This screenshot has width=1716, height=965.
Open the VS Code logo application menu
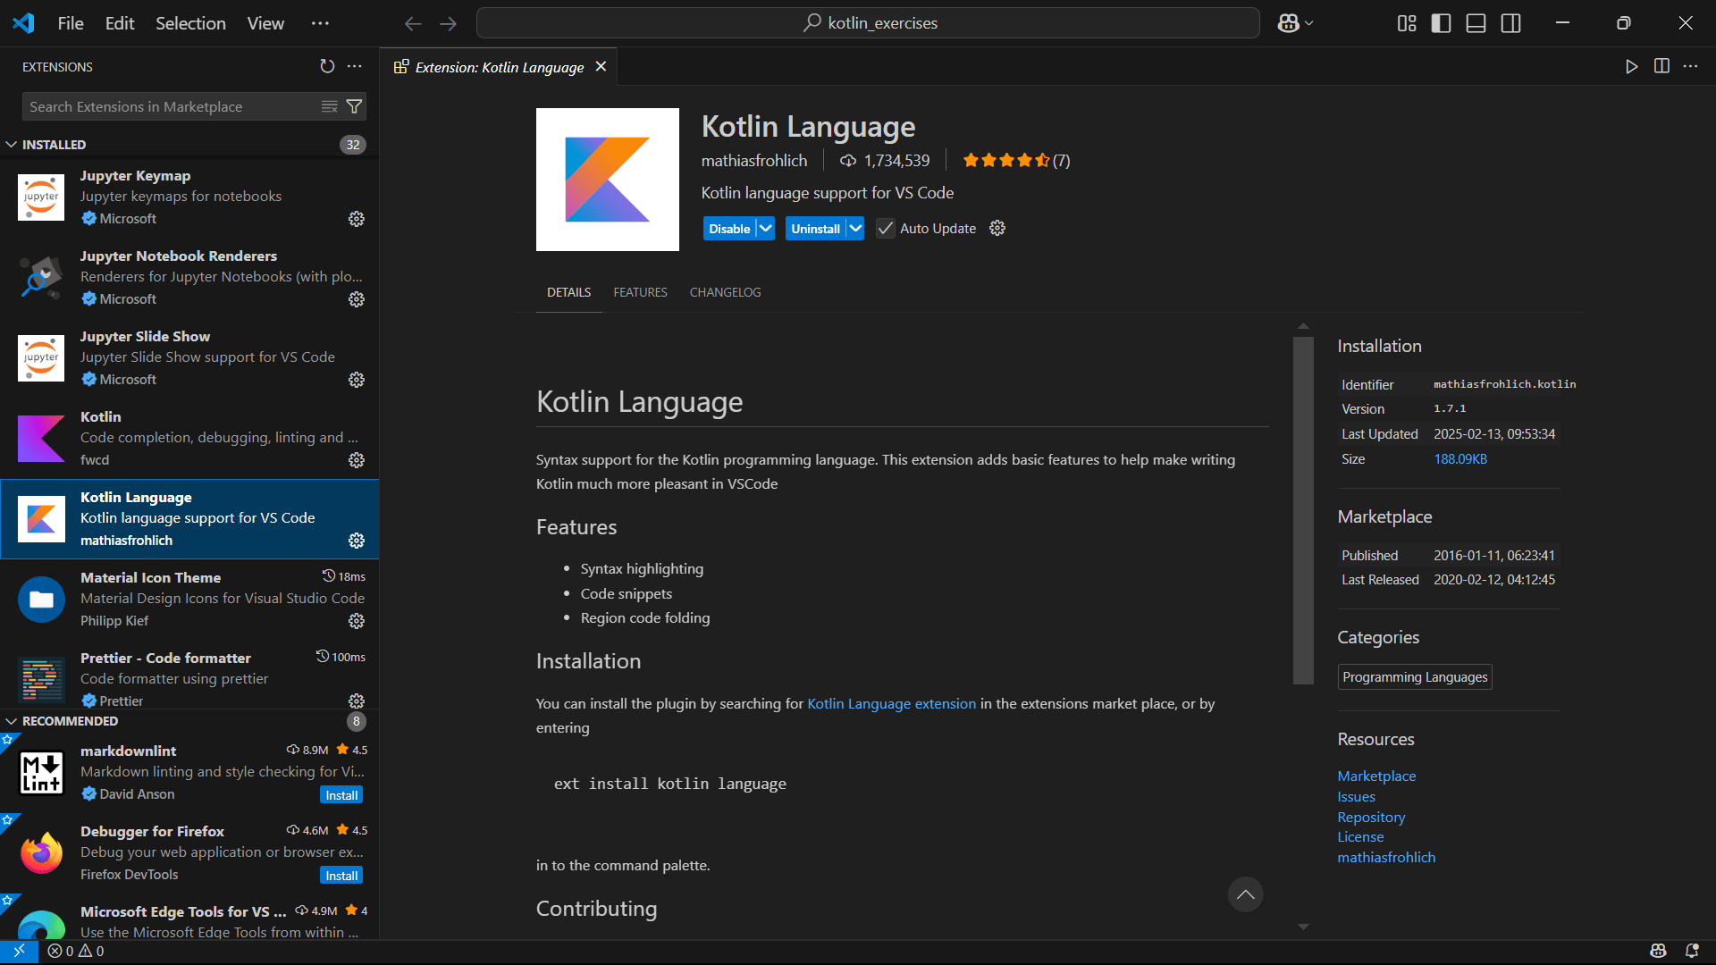(23, 23)
